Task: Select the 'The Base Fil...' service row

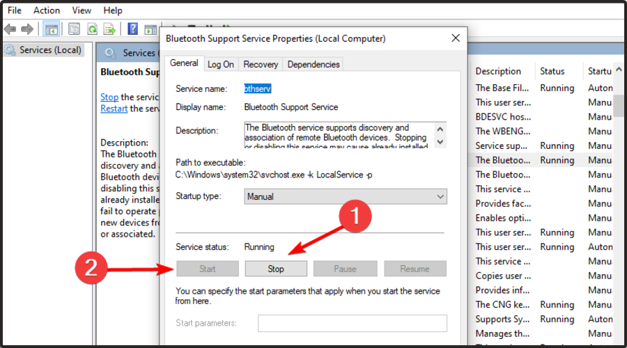Action: tap(541, 88)
